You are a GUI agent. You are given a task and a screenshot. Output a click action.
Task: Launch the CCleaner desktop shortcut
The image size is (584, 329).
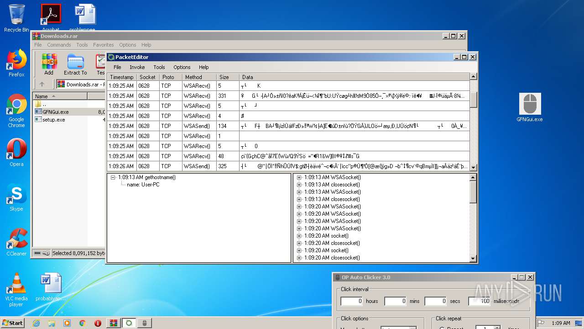[16, 242]
